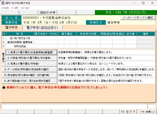This screenshot has height=114, width=157.
Task: Switch to the 電子申告 tab
Action: coord(11,28)
